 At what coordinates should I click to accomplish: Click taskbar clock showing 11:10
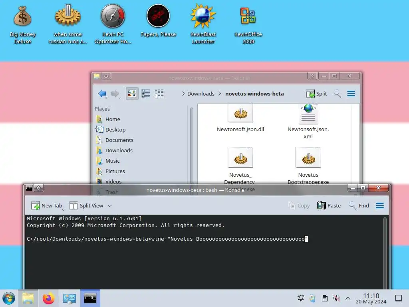pos(371,298)
